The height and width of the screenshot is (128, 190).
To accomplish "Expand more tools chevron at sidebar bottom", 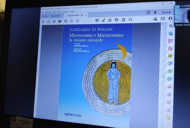I will pyautogui.click(x=168, y=124).
